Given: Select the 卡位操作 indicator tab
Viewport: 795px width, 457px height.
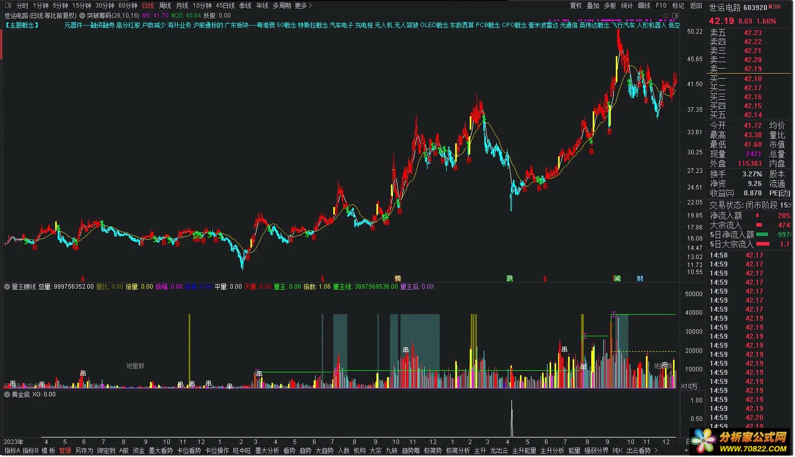Looking at the screenshot, I should click(x=217, y=450).
